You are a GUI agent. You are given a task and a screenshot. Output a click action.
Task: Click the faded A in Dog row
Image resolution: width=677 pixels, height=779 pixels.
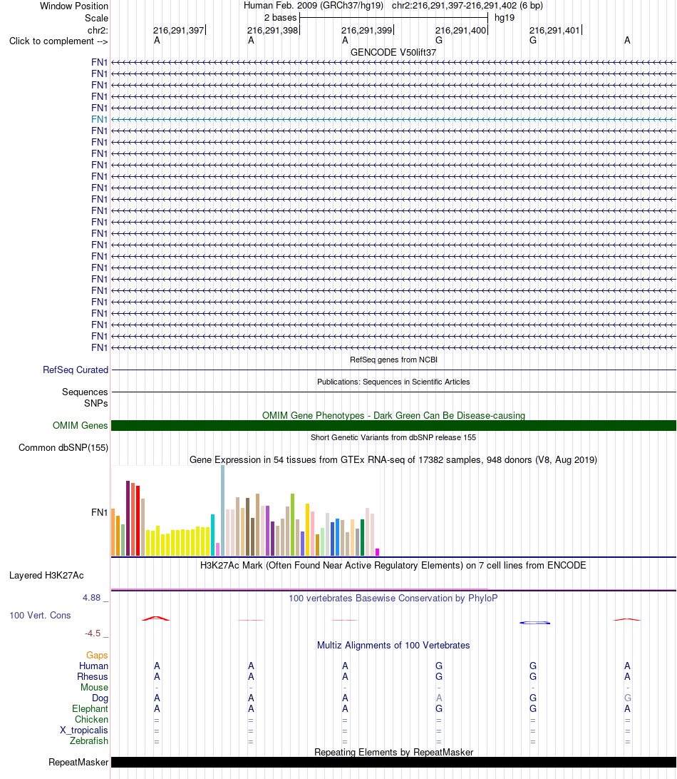tap(439, 698)
